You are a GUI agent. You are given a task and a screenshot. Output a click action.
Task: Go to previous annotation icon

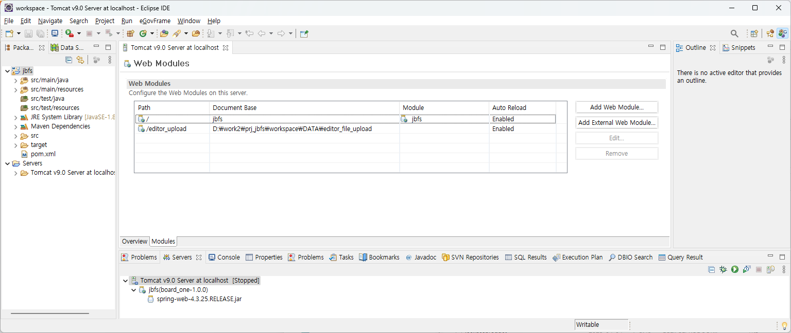230,33
